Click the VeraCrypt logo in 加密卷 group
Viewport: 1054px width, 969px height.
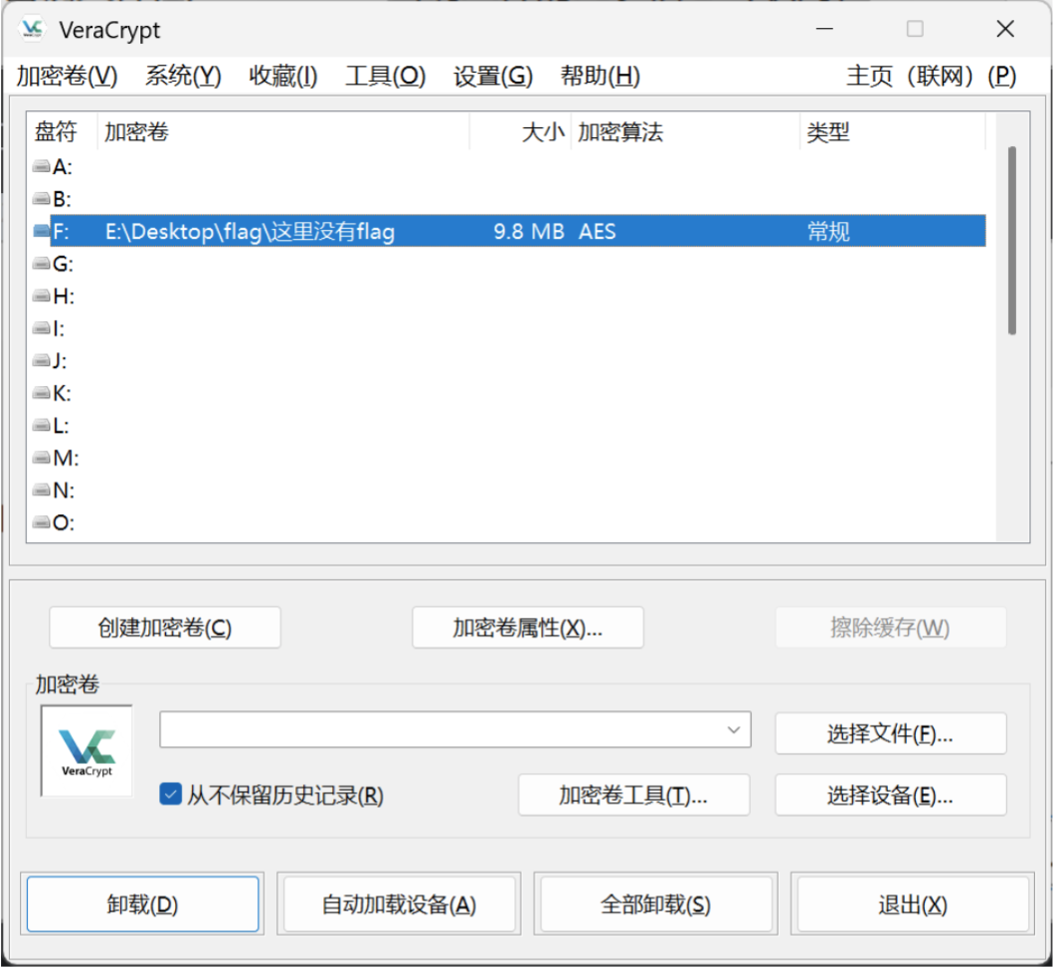coord(87,751)
